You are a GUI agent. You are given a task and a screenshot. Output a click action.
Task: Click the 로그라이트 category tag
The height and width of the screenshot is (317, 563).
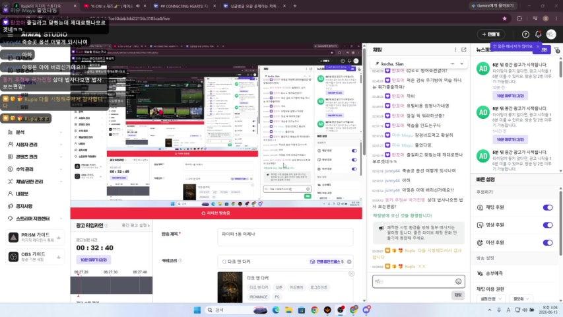click(x=319, y=287)
